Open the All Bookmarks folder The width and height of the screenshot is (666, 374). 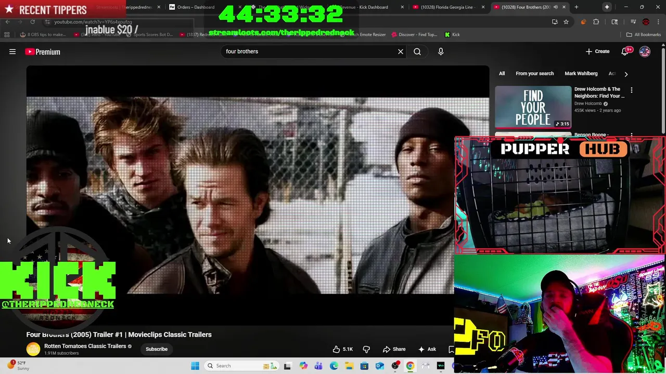644,35
